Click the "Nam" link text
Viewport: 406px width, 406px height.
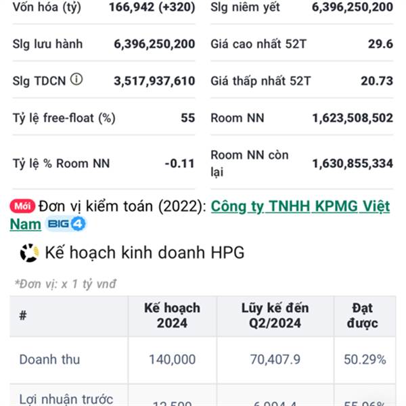[26, 224]
